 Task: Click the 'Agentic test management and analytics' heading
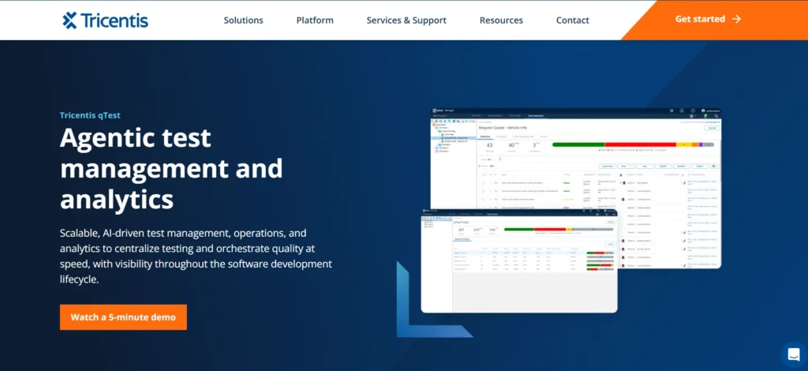click(x=171, y=168)
